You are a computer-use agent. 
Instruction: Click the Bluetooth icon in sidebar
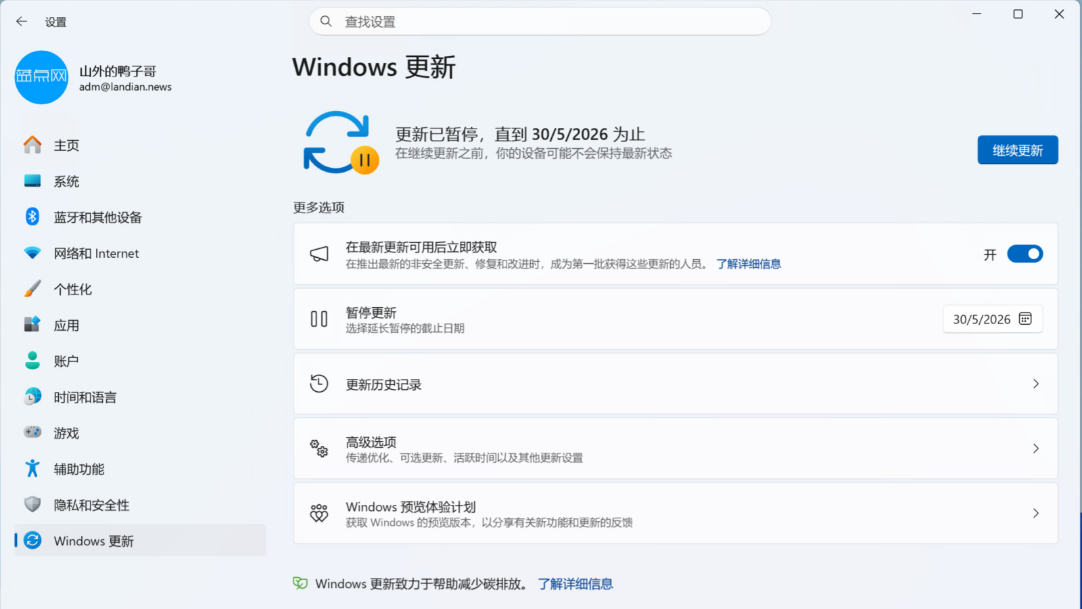click(32, 217)
